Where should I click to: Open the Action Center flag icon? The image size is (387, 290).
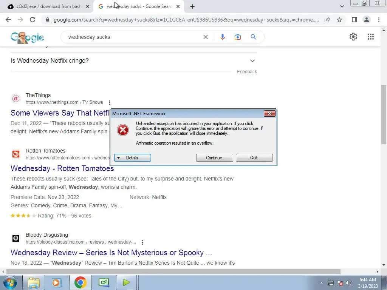tap(340, 283)
